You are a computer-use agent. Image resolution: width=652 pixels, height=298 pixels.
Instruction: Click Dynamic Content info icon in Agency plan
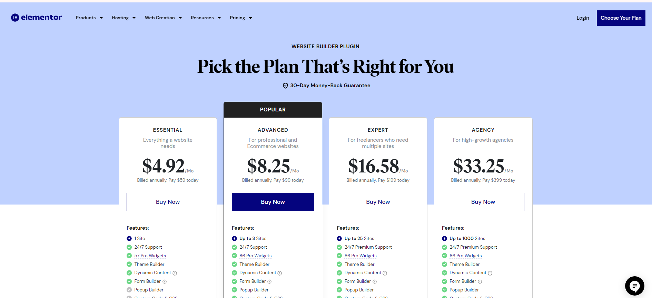point(490,273)
